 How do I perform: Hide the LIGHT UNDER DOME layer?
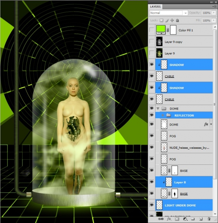pyautogui.click(x=152, y=205)
